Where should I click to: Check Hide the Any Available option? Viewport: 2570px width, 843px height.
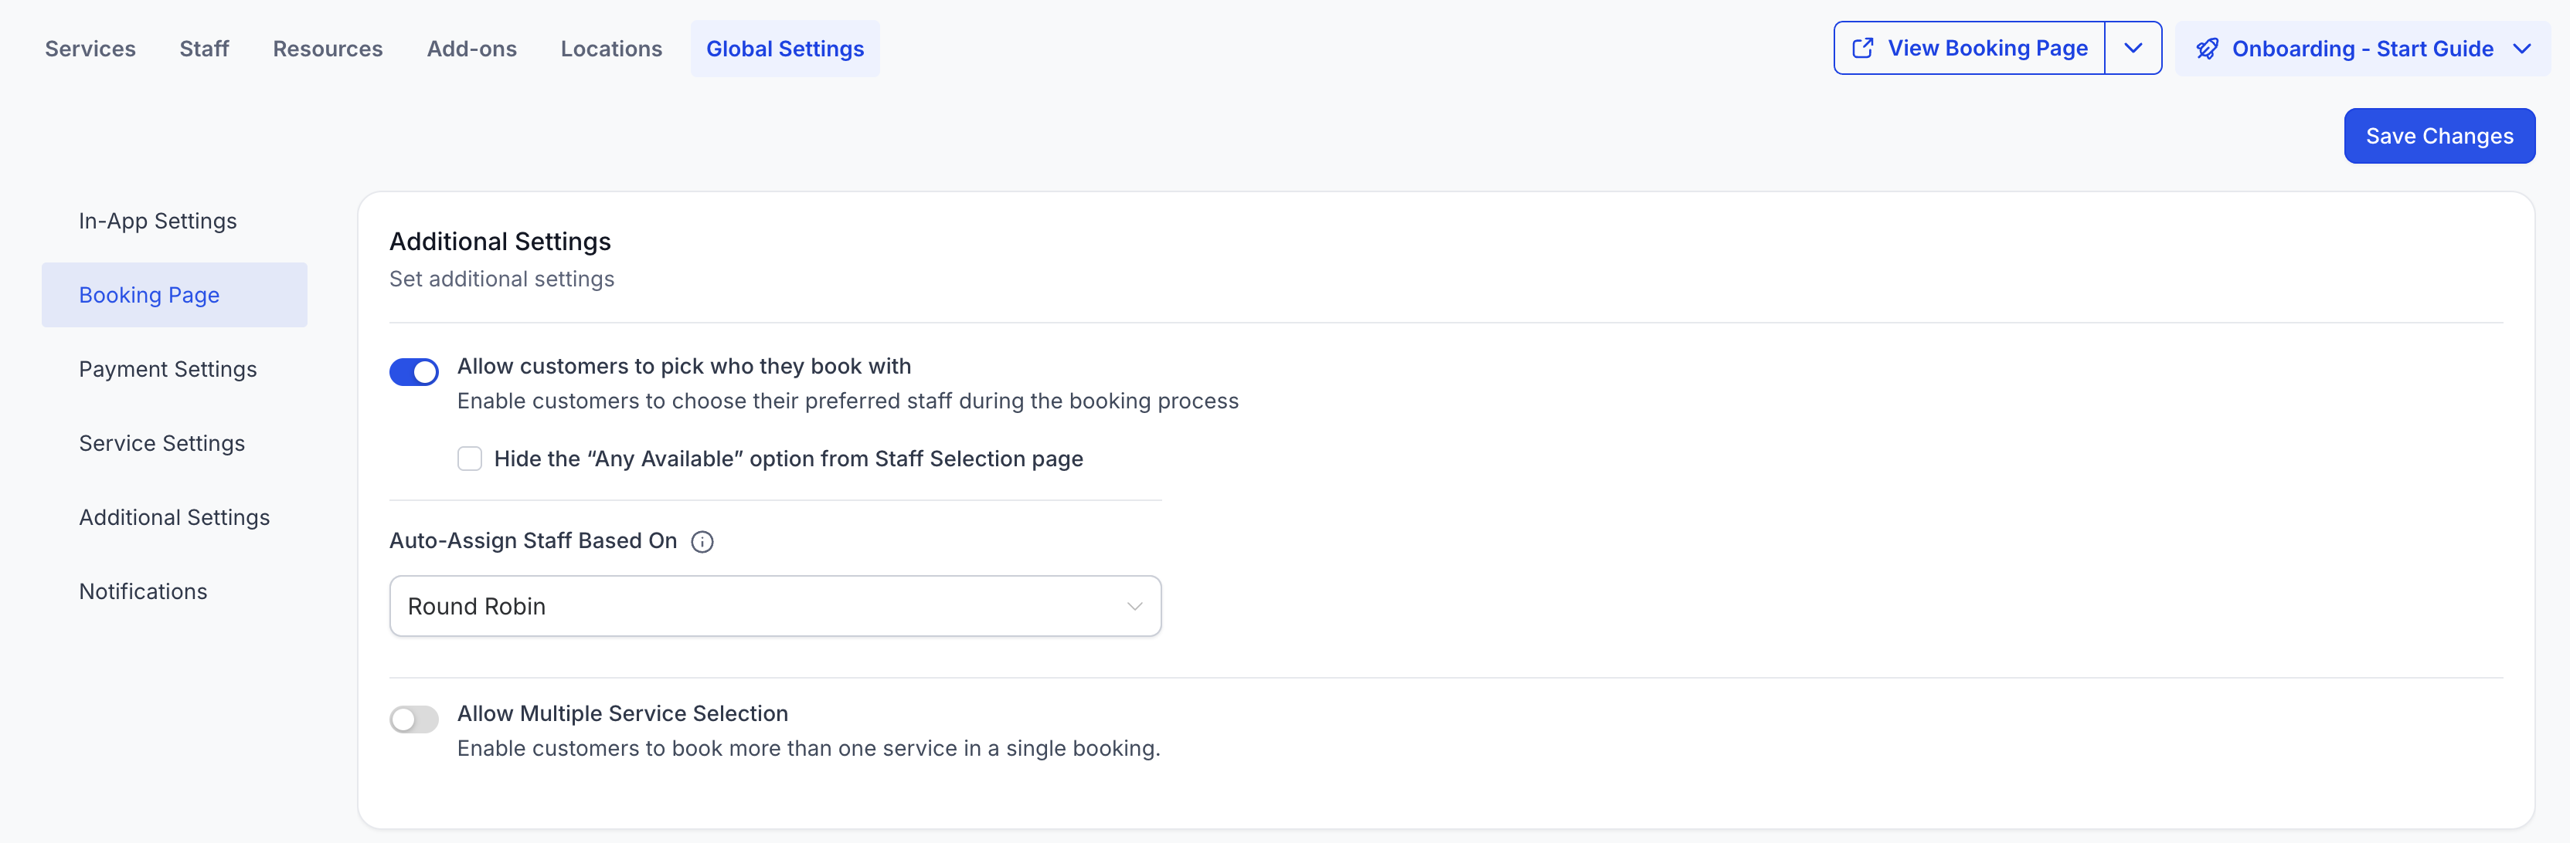470,459
